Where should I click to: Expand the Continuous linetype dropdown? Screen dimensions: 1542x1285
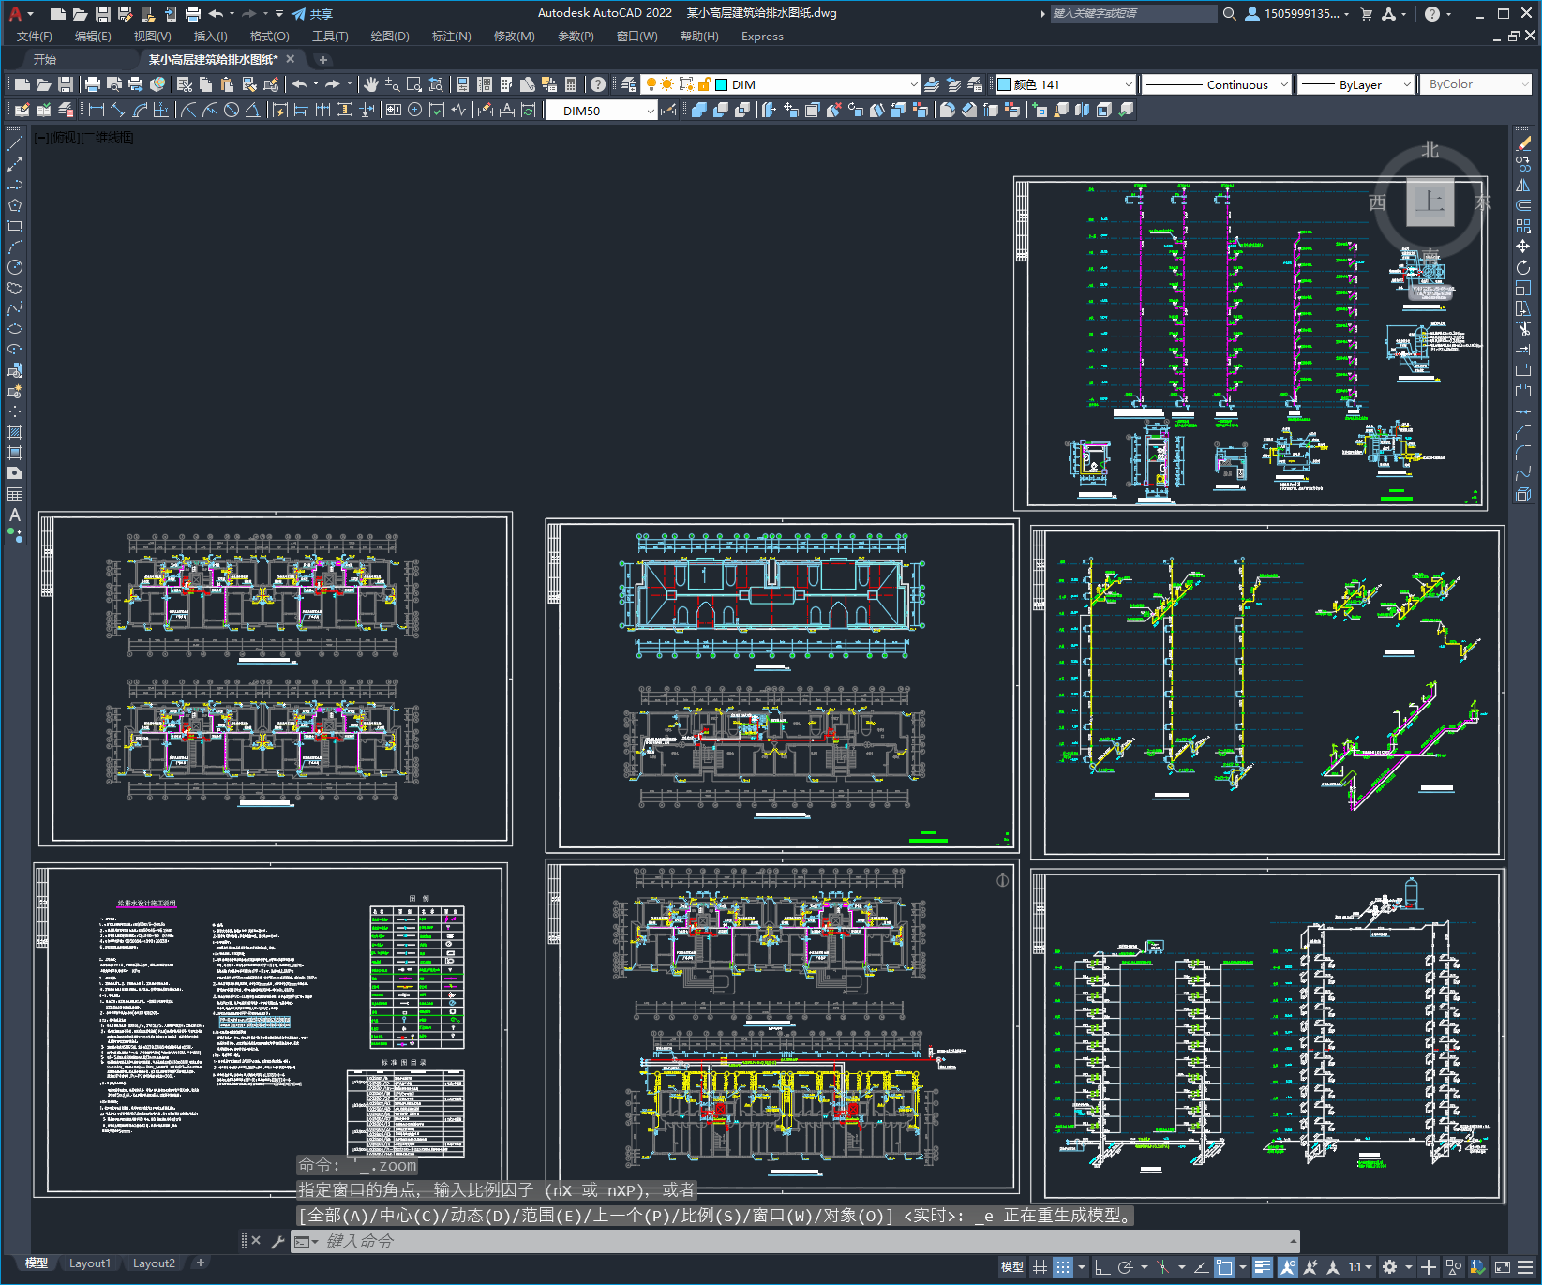click(x=1283, y=84)
